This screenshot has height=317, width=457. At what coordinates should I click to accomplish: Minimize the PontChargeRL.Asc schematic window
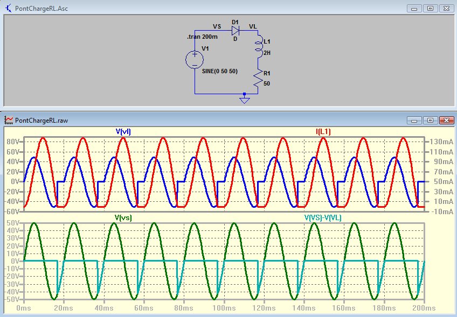coord(414,8)
